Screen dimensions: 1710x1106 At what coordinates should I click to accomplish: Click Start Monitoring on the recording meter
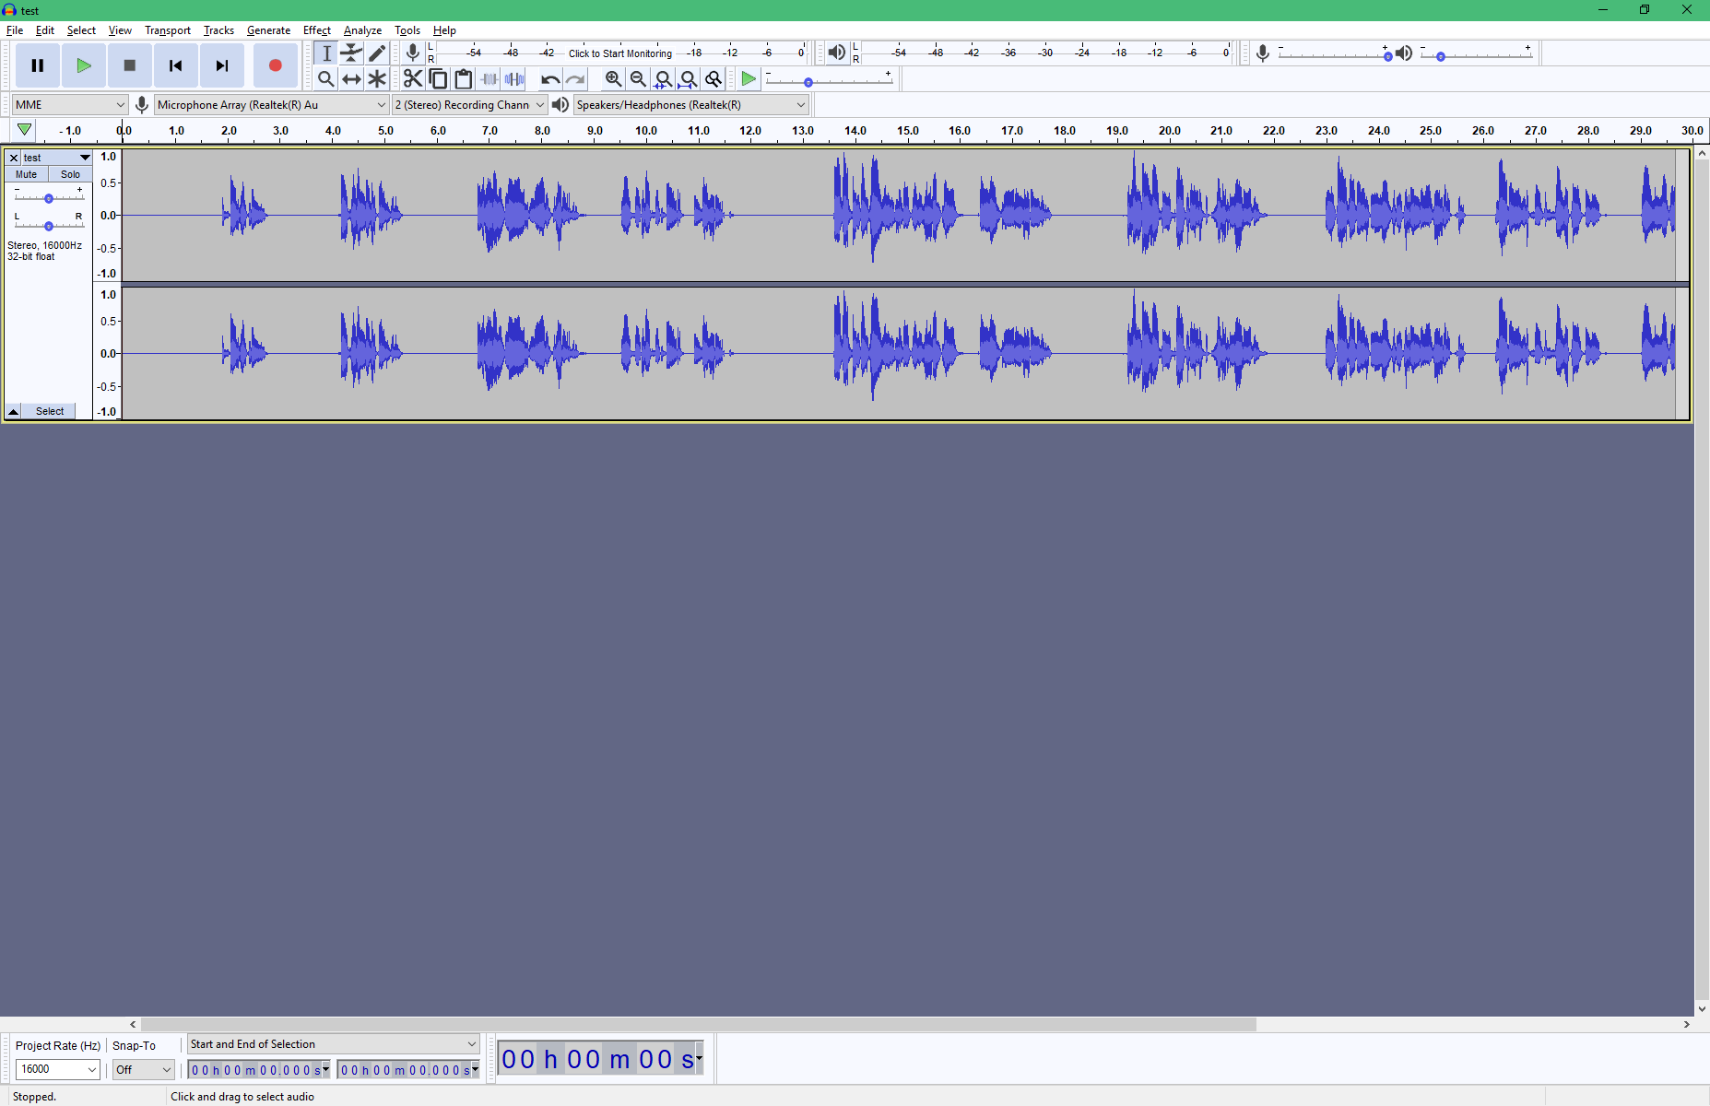click(619, 53)
